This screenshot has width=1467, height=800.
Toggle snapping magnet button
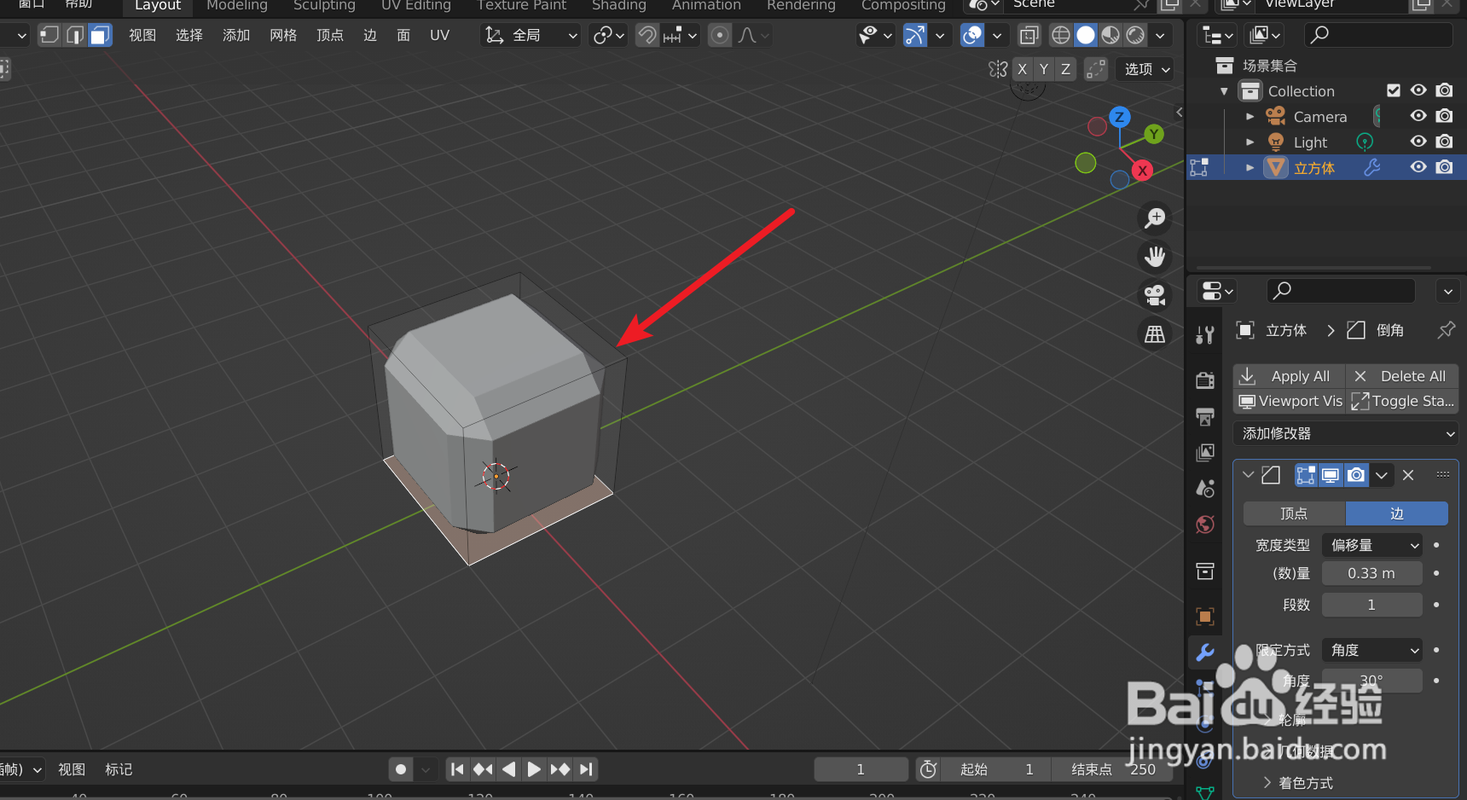(x=647, y=35)
